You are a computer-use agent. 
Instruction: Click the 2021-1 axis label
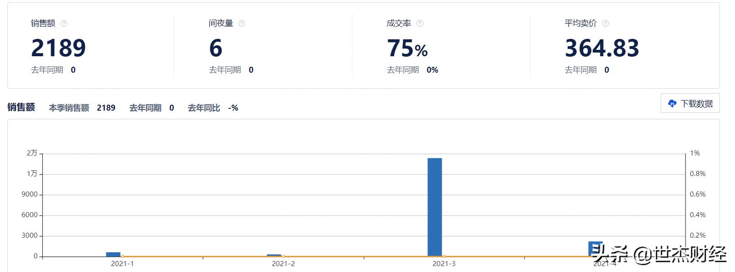click(122, 264)
